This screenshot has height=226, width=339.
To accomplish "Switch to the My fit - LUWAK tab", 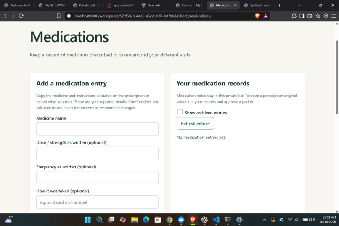I will [52, 5].
